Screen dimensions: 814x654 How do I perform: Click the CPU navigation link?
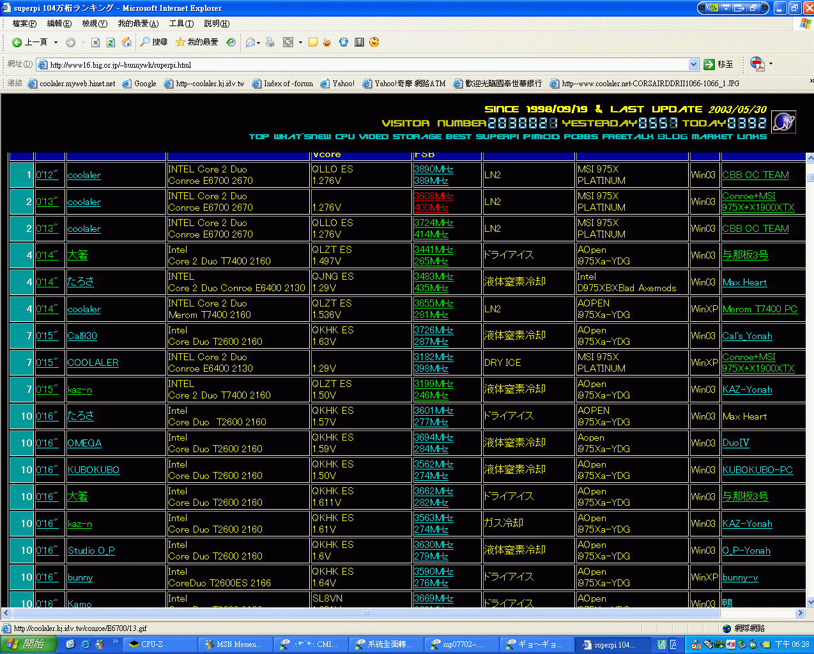click(345, 137)
